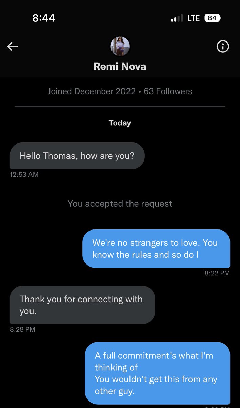
Task: Tap the "We're no strangers to love" message
Action: pyautogui.click(x=156, y=249)
